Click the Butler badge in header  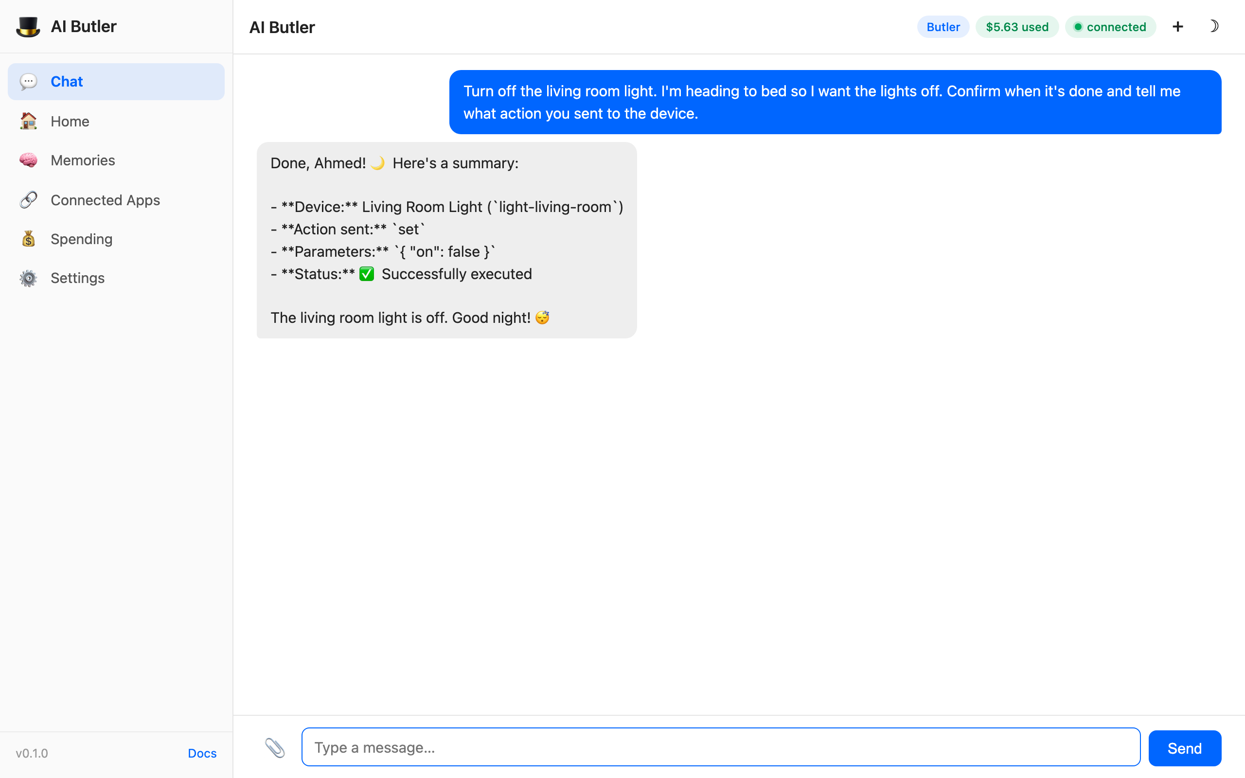(943, 27)
